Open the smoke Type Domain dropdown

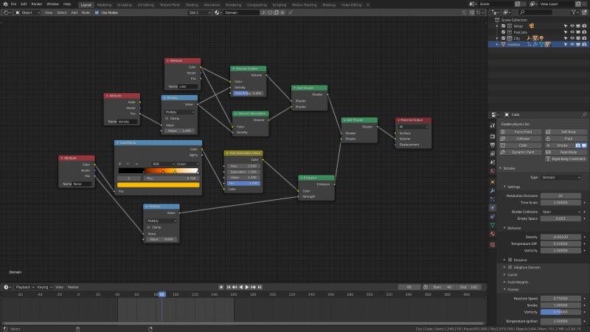click(x=561, y=177)
